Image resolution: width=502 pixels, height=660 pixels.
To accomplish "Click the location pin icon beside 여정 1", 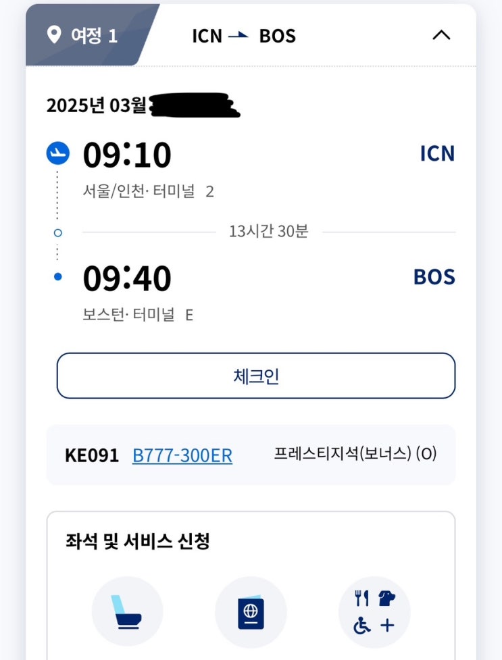I will pos(54,34).
